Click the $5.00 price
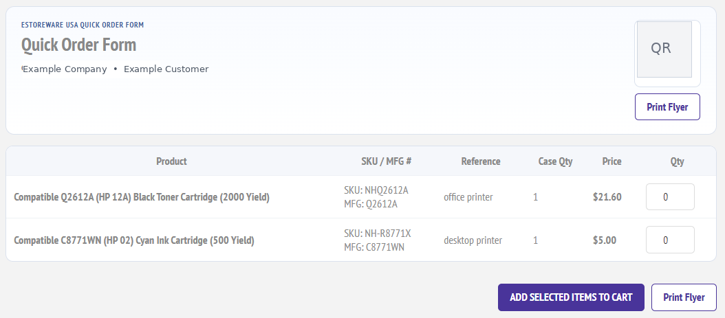This screenshot has height=318, width=725. click(605, 240)
